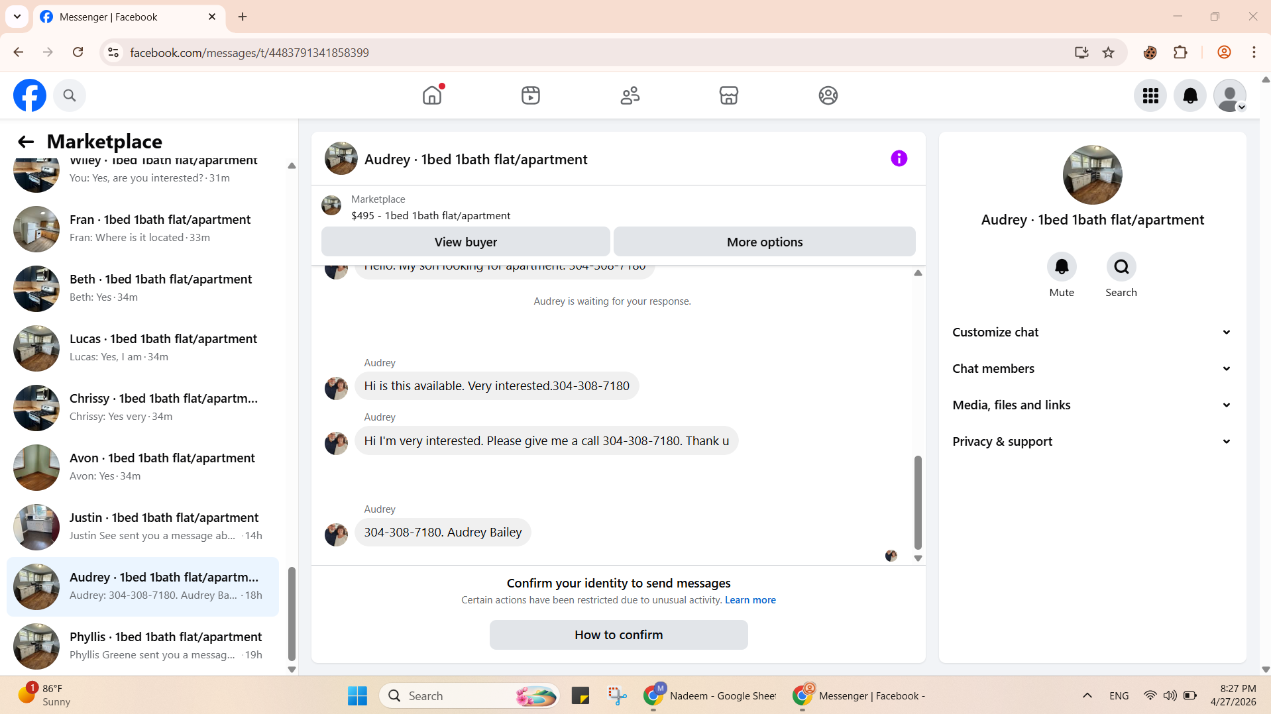Go back in browser history

click(19, 52)
